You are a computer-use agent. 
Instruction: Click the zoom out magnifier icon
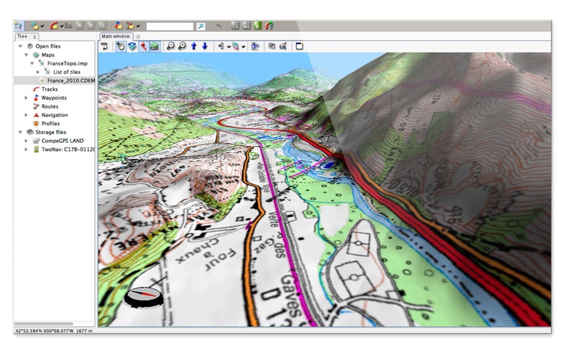[170, 46]
